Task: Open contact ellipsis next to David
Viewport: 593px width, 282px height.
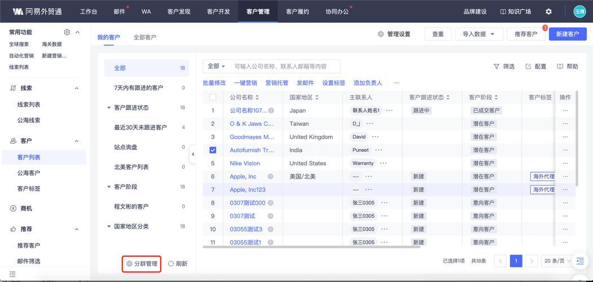Action: click(375, 137)
